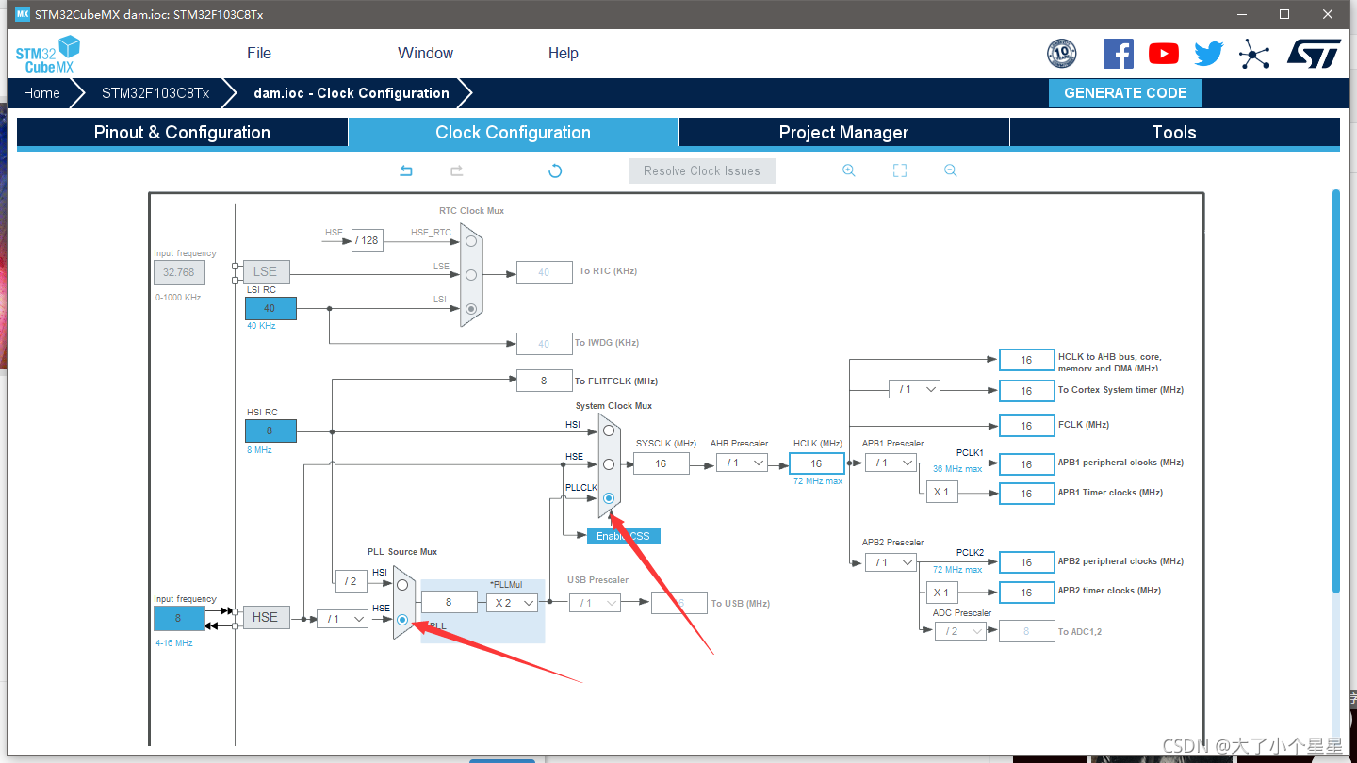Select HSI in PLL Source Mux
This screenshot has width=1357, height=763.
coord(402,585)
